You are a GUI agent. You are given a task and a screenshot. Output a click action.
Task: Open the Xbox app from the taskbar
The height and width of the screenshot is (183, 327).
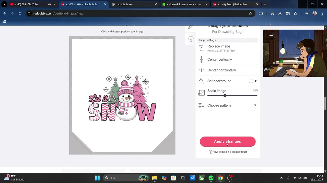(x=202, y=178)
